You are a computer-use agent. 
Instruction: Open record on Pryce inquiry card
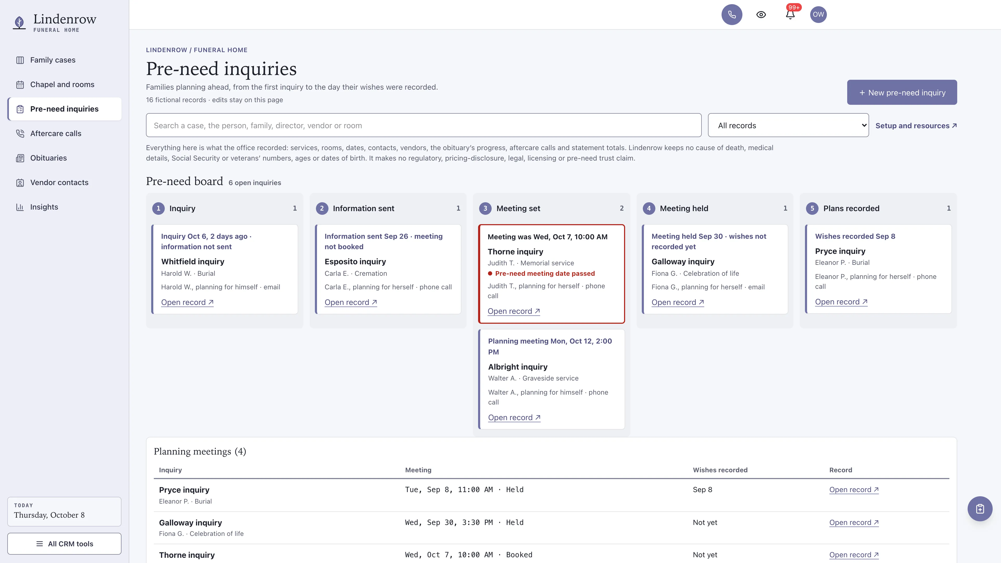841,302
